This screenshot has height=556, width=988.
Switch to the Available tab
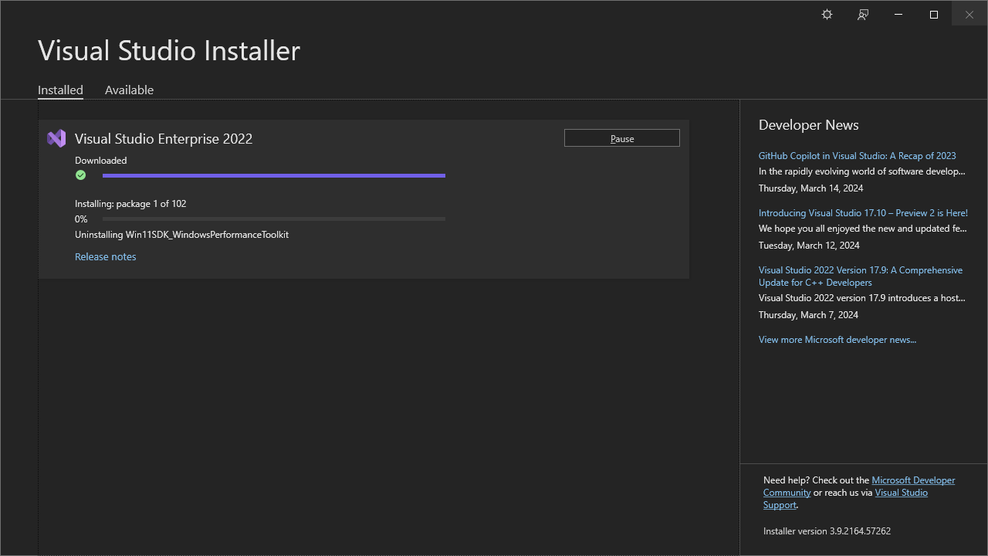(x=129, y=90)
